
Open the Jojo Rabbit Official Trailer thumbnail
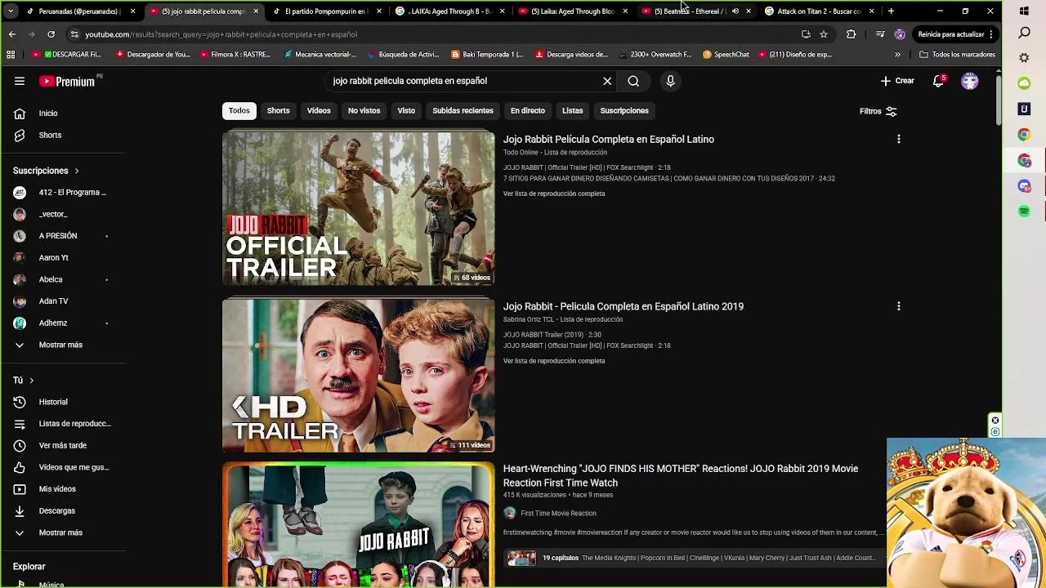(358, 209)
